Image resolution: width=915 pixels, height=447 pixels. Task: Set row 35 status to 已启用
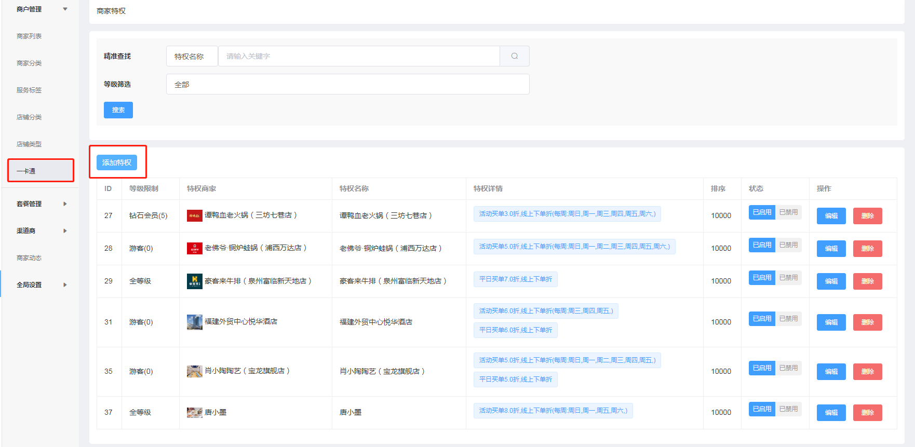pos(762,368)
